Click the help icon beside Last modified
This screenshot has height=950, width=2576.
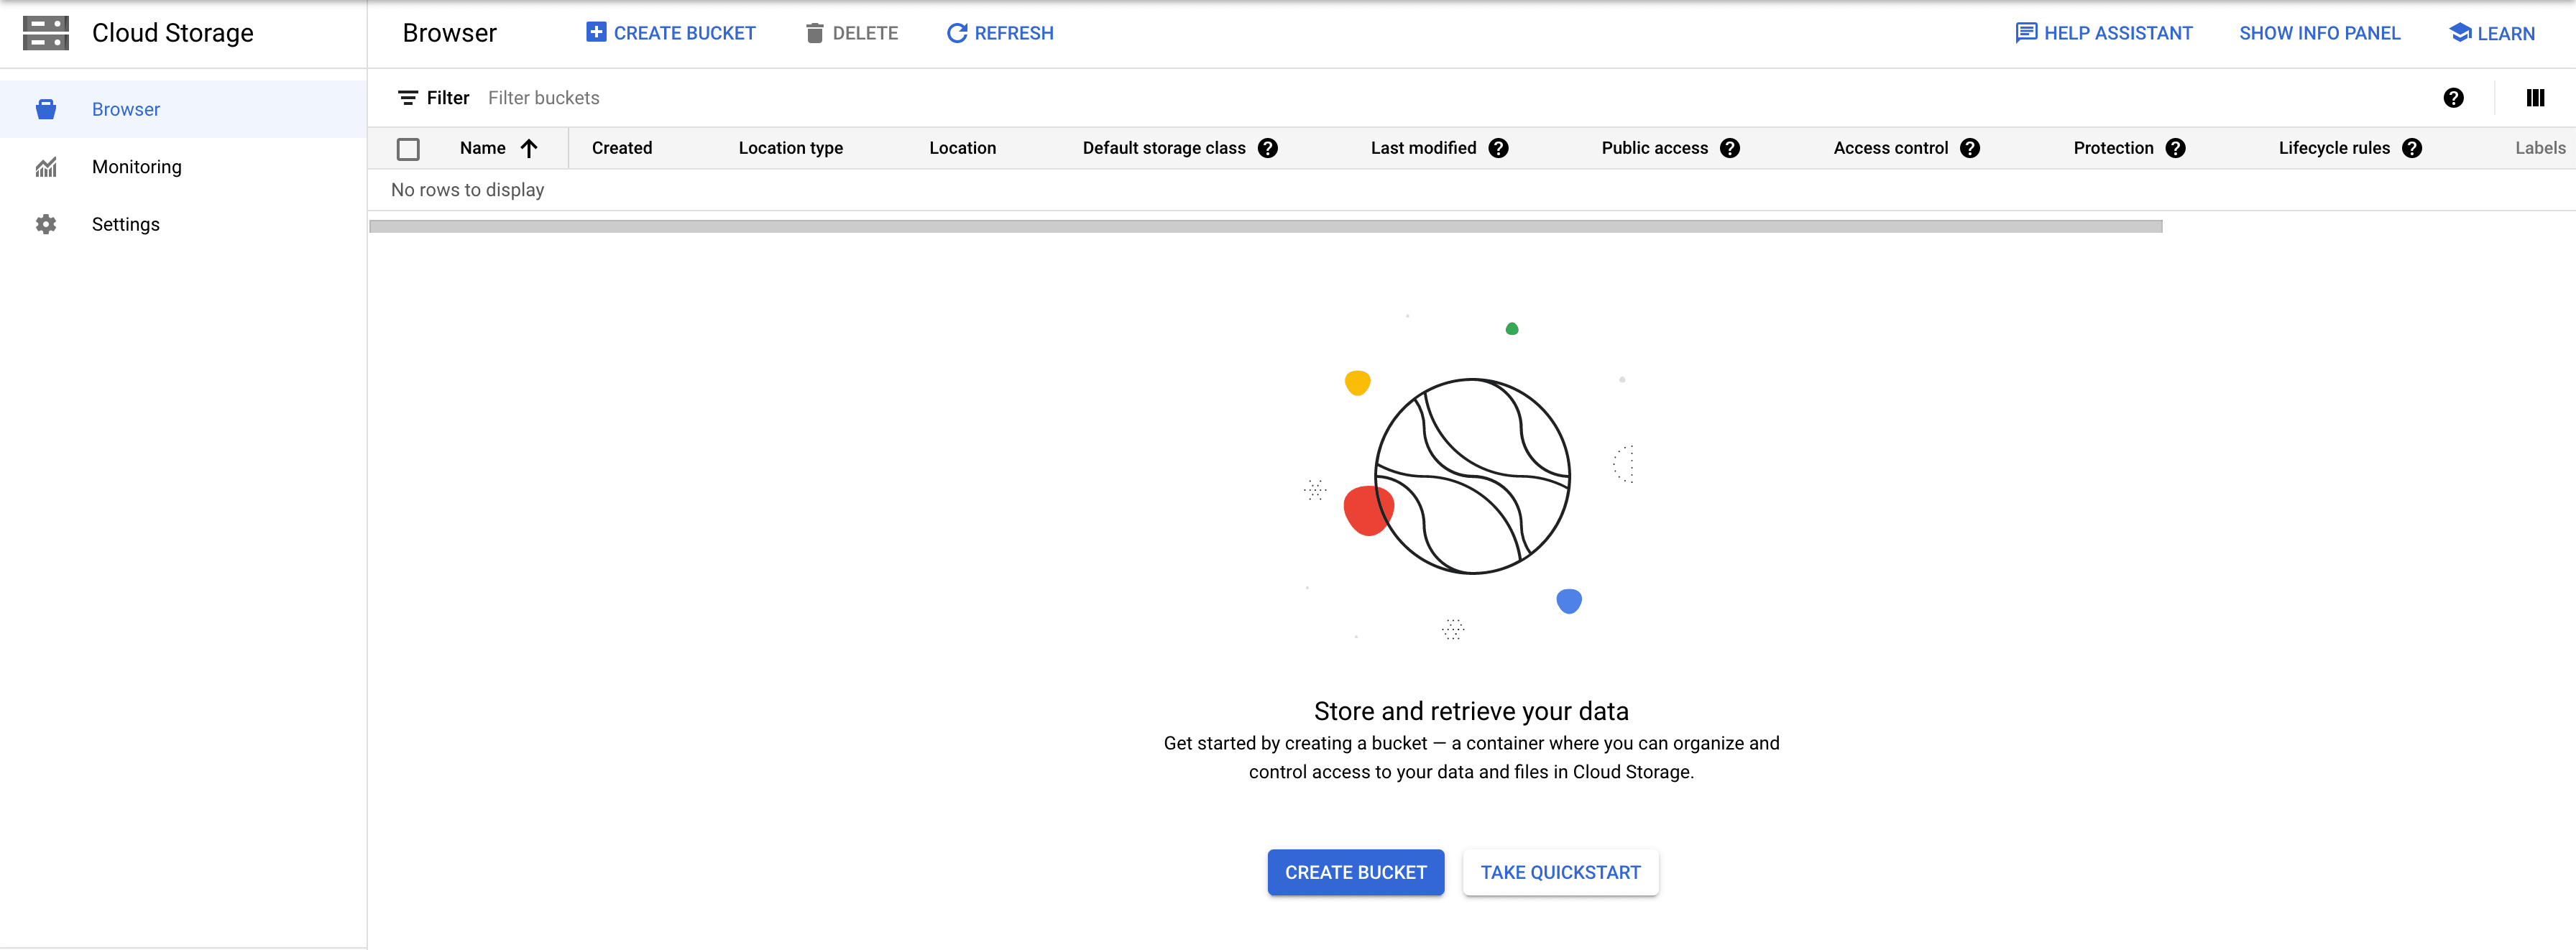pos(1497,148)
